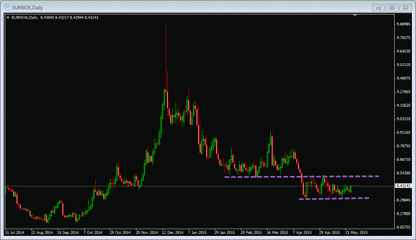Click the EURNOK,Daily title bar text
Screen dimensions: 416x240
pos(27,8)
